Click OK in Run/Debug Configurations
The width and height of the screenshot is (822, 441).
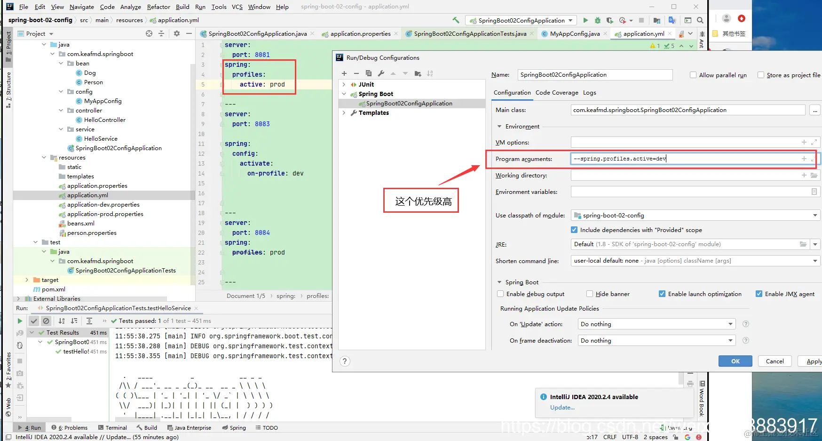point(735,361)
